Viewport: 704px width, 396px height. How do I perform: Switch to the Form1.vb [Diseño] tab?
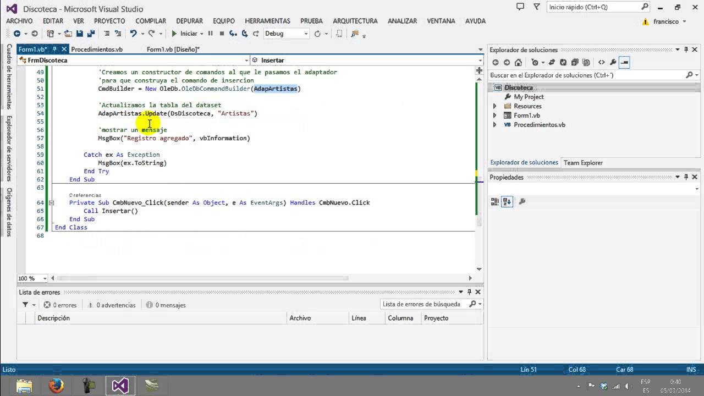click(x=173, y=50)
